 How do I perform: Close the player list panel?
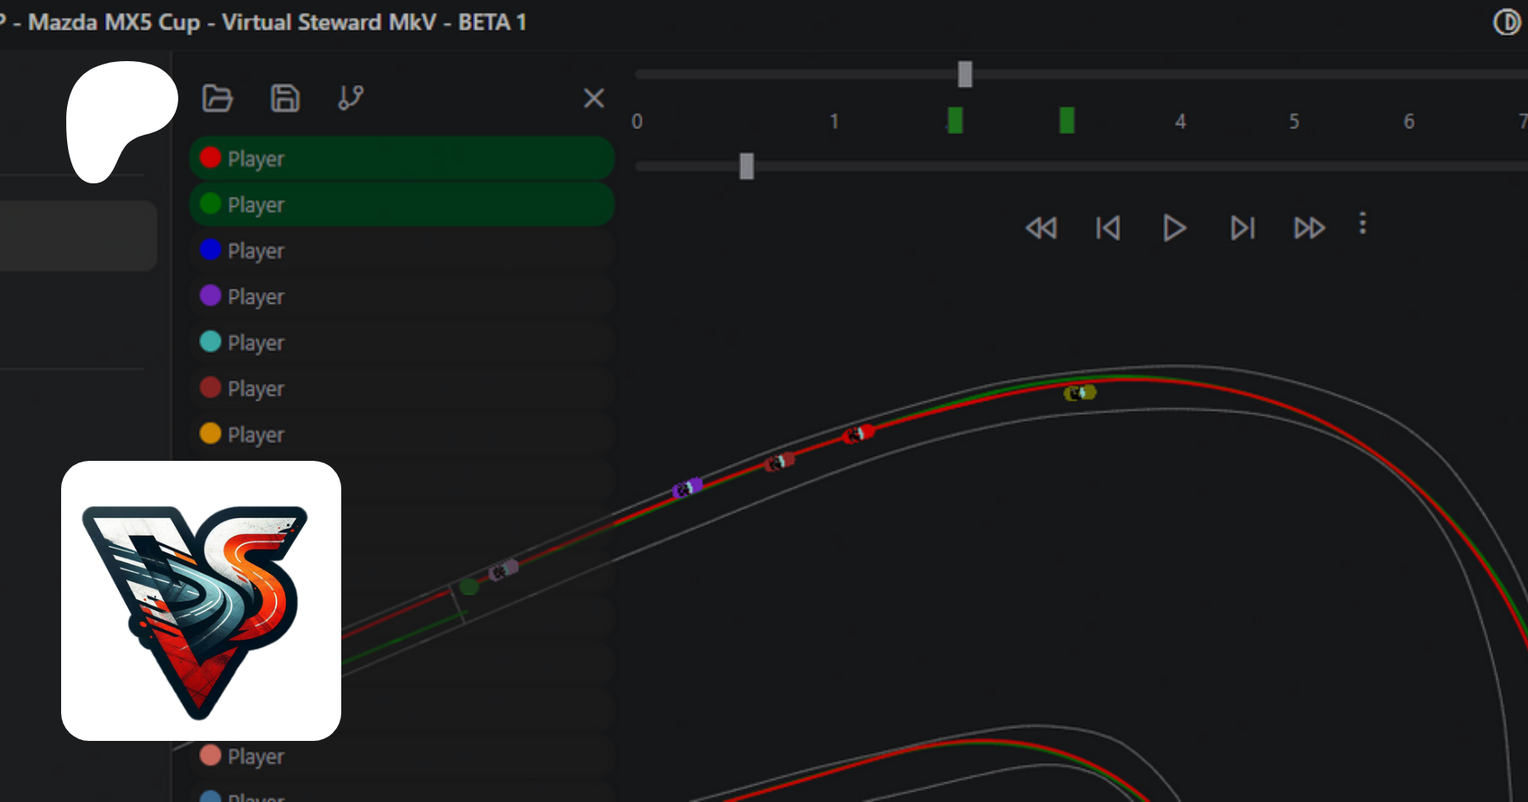[x=593, y=98]
